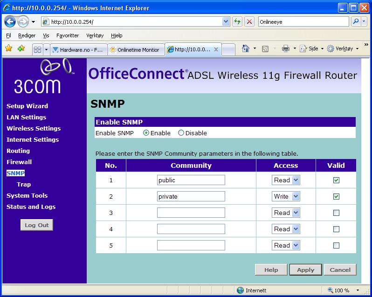Open the Hjelp menu

coord(117,35)
